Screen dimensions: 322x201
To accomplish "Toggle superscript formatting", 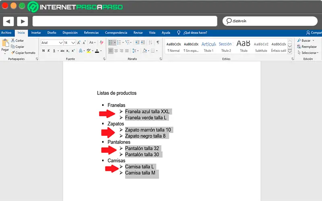I will tap(73, 51).
